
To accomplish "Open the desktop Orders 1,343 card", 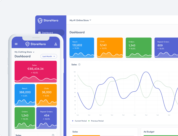I will coord(139,48).
